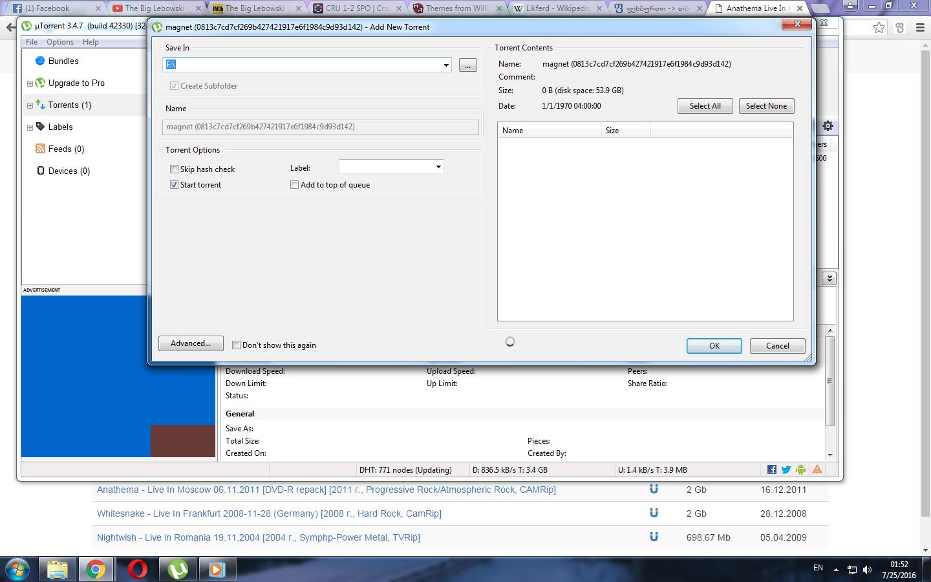Click the uTorrent taskbar icon
Image resolution: width=931 pixels, height=582 pixels.
(177, 569)
